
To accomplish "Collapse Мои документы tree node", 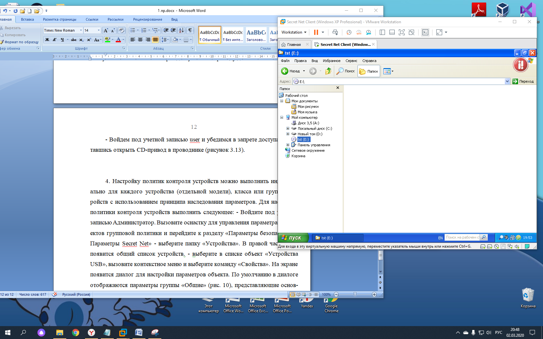I will [x=282, y=101].
